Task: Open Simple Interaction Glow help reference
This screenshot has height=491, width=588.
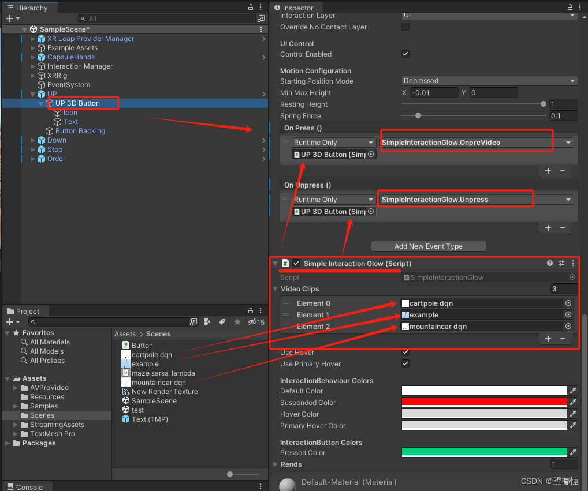Action: 550,263
